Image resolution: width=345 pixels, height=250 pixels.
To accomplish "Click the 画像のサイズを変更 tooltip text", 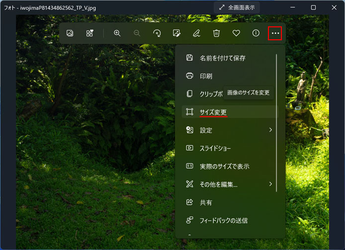I will click(249, 92).
